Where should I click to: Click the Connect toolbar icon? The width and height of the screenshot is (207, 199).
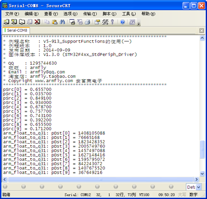(6, 22)
